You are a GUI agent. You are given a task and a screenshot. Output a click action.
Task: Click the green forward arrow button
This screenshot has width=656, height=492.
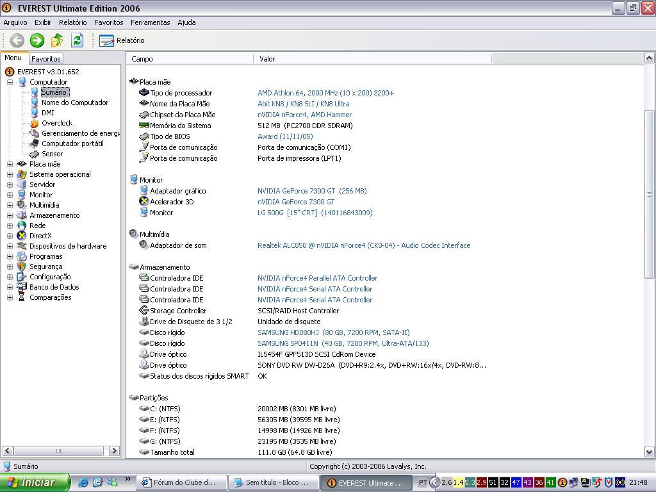click(x=37, y=40)
